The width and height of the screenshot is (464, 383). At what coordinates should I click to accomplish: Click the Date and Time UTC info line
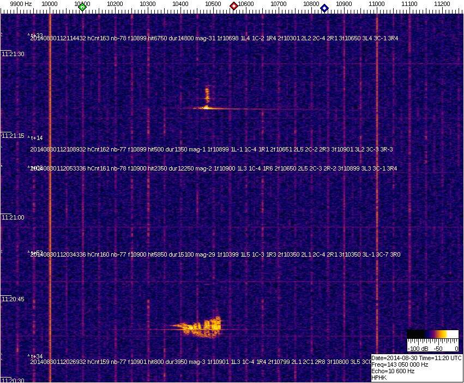coord(417,358)
